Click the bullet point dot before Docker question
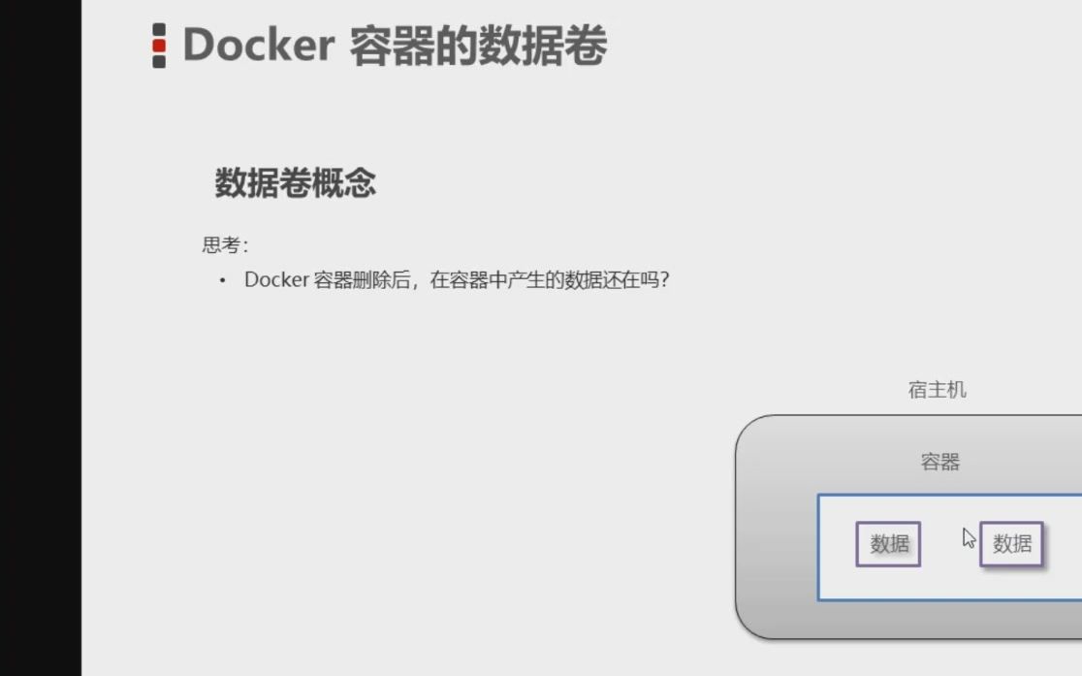 pos(222,280)
